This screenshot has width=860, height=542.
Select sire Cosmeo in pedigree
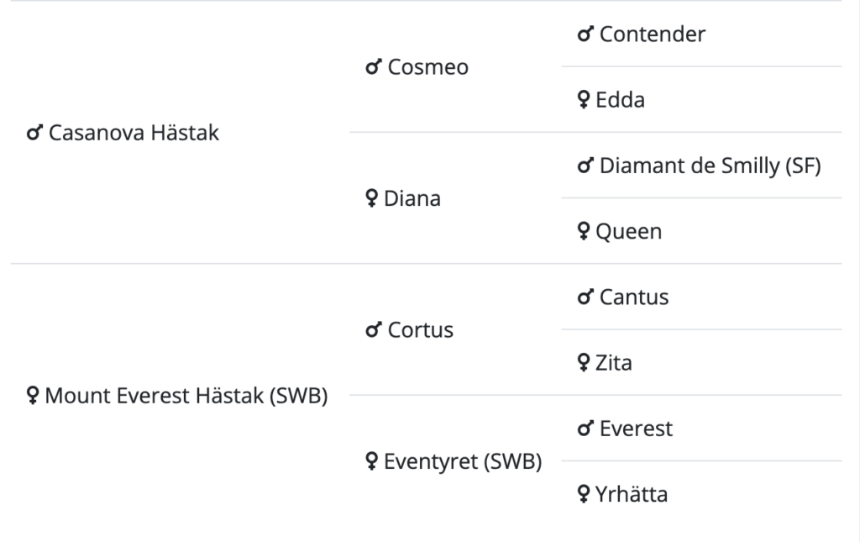(427, 67)
